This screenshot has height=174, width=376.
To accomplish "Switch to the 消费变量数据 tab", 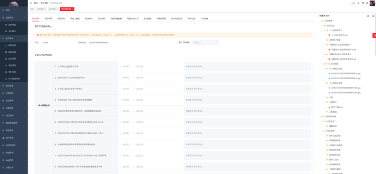I will (116, 18).
